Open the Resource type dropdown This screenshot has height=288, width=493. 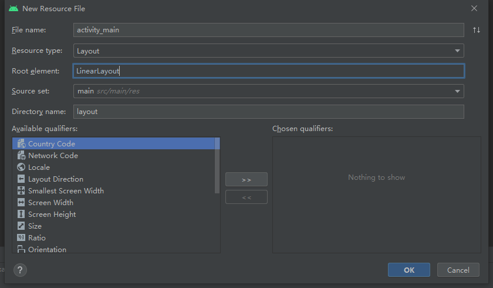(457, 51)
